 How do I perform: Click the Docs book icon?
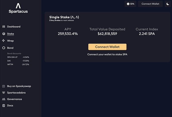point(4,106)
